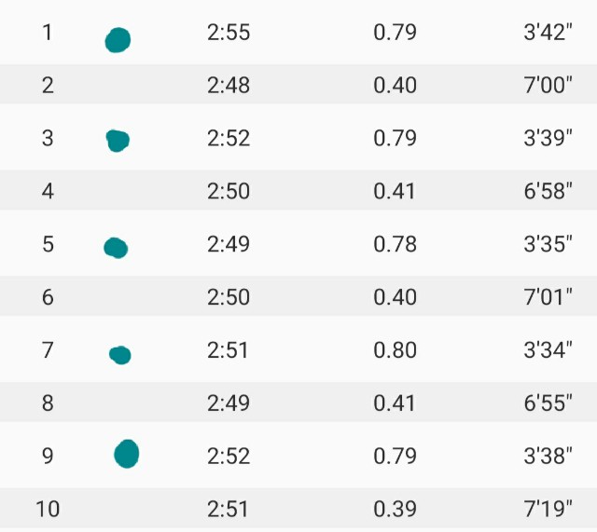Click the 7'19" pace value

548,509
